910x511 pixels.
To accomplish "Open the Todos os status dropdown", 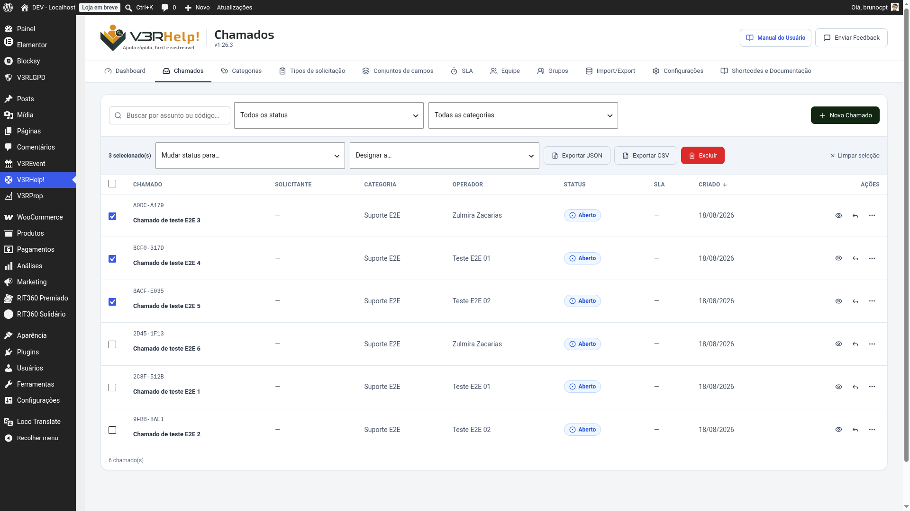I will click(329, 115).
